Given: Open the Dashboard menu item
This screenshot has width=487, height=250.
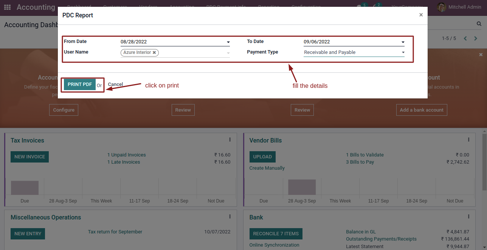Looking at the screenshot, I should click(79, 7).
